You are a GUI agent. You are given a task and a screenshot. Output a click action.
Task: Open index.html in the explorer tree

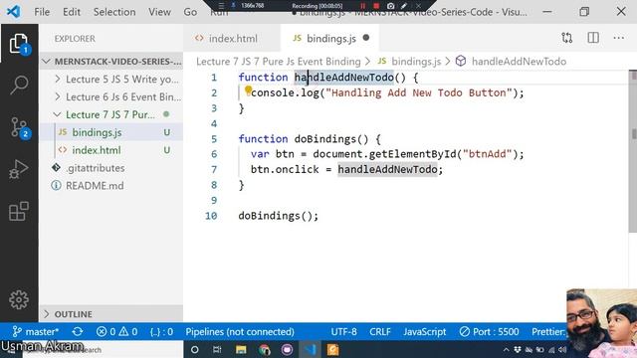pyautogui.click(x=111, y=150)
